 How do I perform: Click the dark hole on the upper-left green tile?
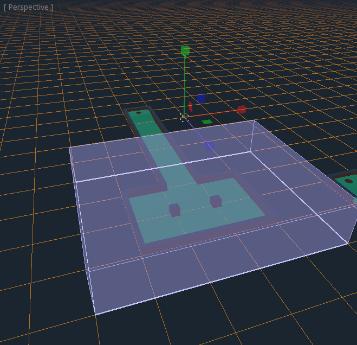(x=139, y=113)
